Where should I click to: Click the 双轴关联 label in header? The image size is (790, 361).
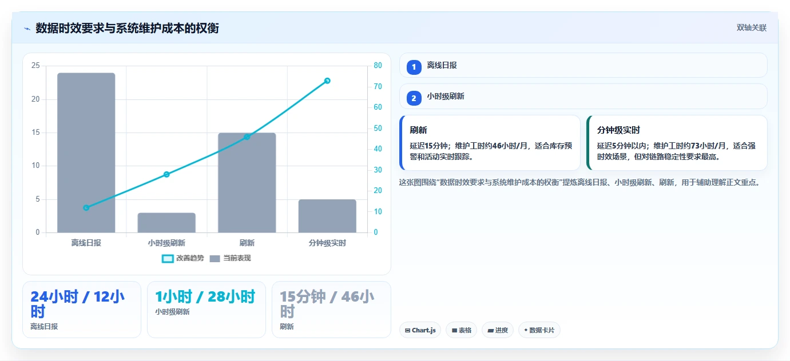tap(751, 28)
